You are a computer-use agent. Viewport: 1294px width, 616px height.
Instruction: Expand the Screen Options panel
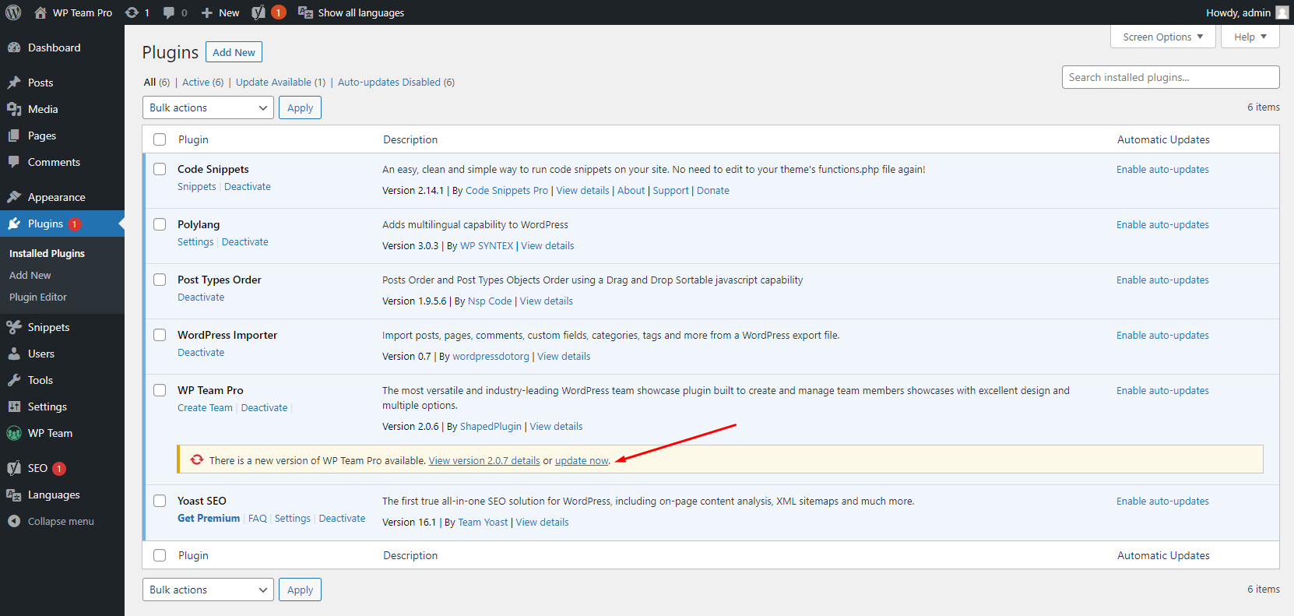point(1162,37)
